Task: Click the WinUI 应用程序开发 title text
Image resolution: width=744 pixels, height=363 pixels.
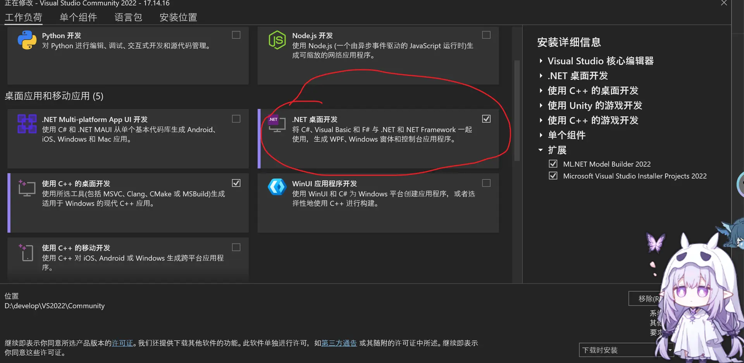Action: [x=324, y=184]
